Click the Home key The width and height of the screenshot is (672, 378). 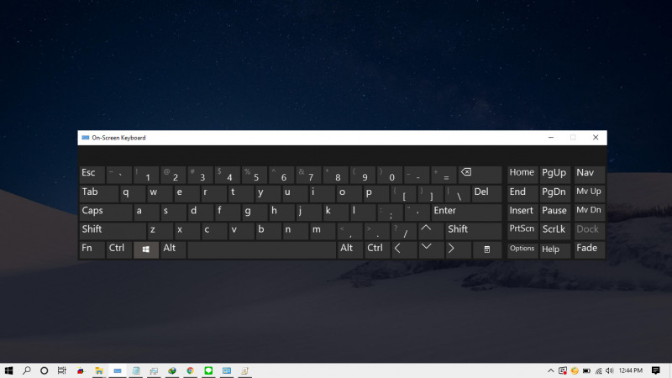(522, 175)
